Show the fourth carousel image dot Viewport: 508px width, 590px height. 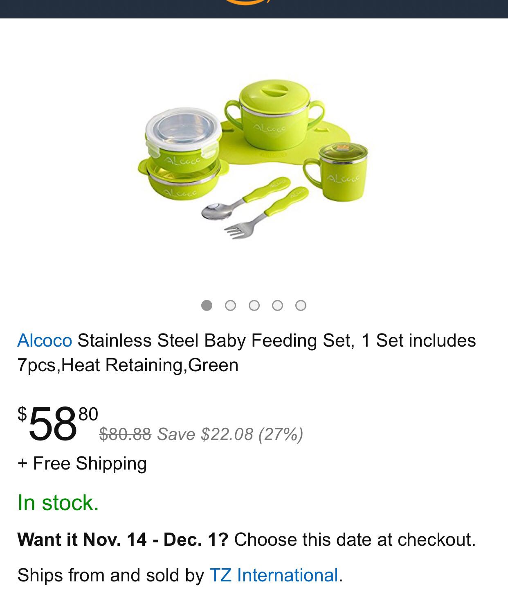(277, 306)
